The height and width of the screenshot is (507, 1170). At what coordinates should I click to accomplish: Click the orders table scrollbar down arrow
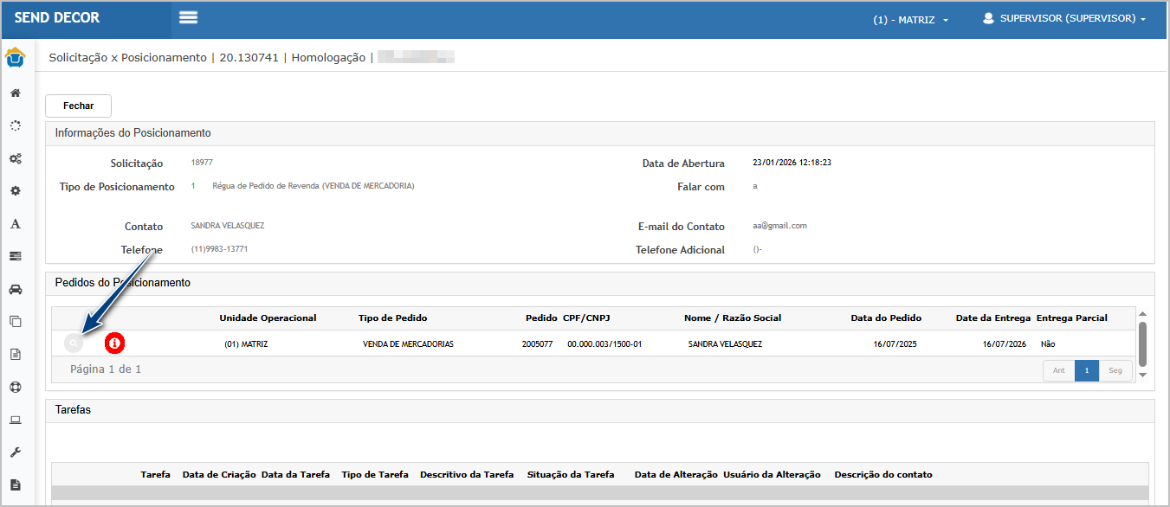(x=1142, y=375)
